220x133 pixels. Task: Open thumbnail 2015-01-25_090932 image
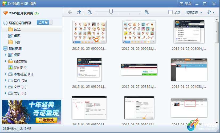point(139,32)
